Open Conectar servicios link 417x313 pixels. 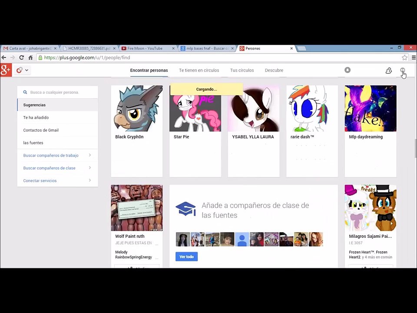(x=40, y=181)
